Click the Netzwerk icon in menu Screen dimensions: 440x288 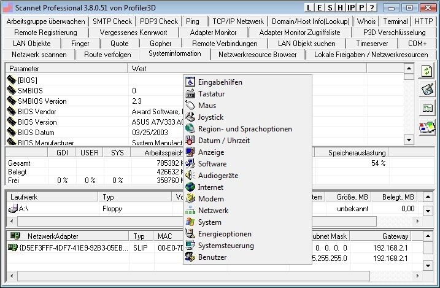[190, 210]
